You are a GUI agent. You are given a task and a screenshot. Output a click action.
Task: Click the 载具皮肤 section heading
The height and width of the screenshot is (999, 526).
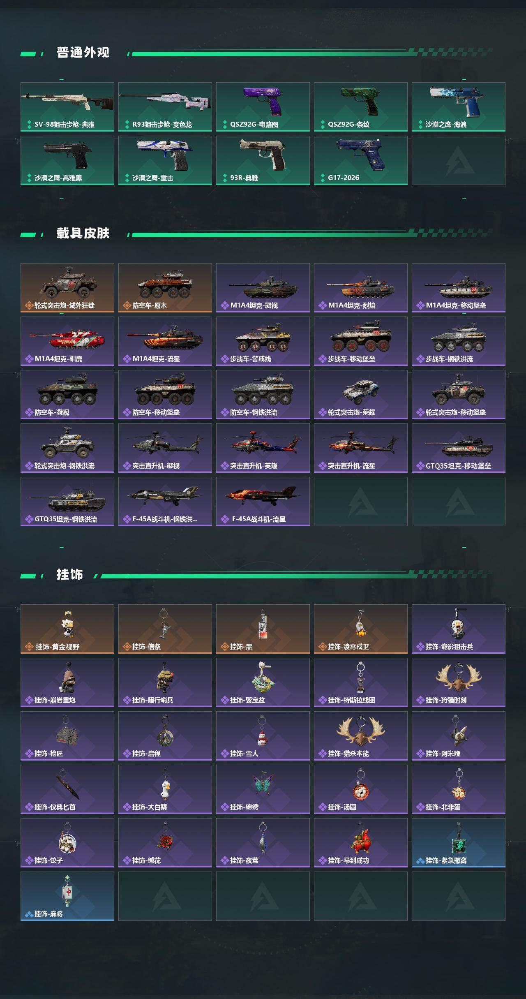pyautogui.click(x=83, y=234)
